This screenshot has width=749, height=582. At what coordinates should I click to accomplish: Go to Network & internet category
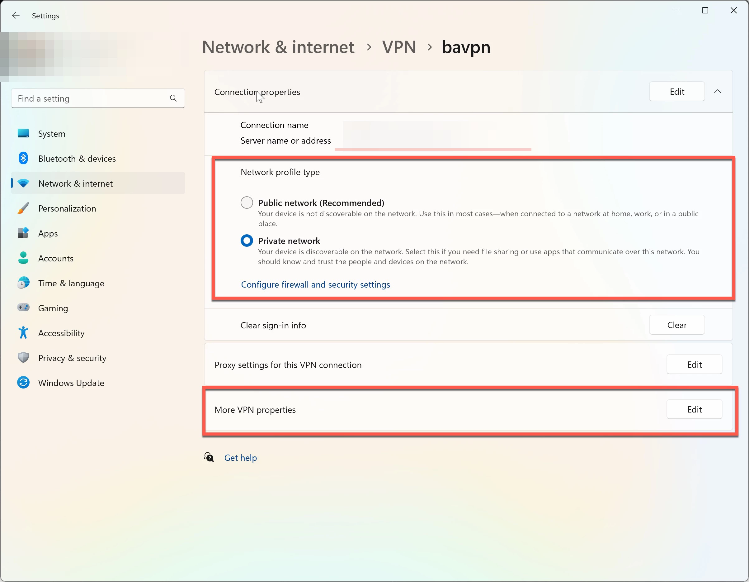[98, 184]
